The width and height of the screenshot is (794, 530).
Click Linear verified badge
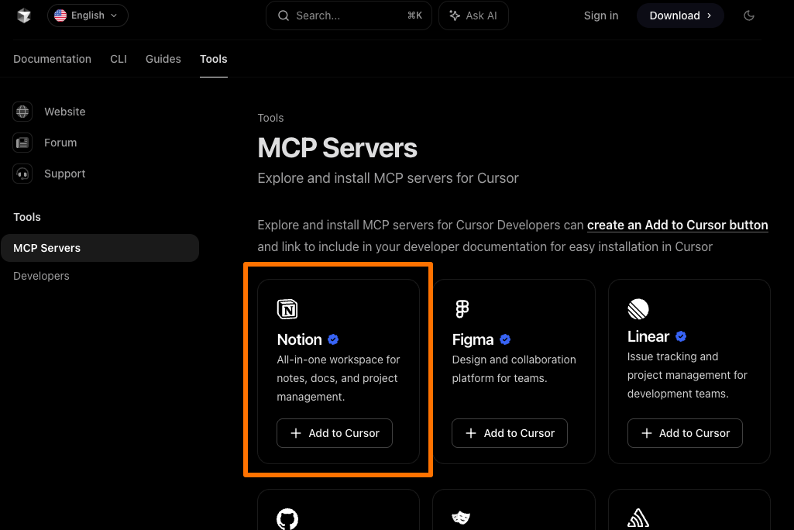click(681, 336)
